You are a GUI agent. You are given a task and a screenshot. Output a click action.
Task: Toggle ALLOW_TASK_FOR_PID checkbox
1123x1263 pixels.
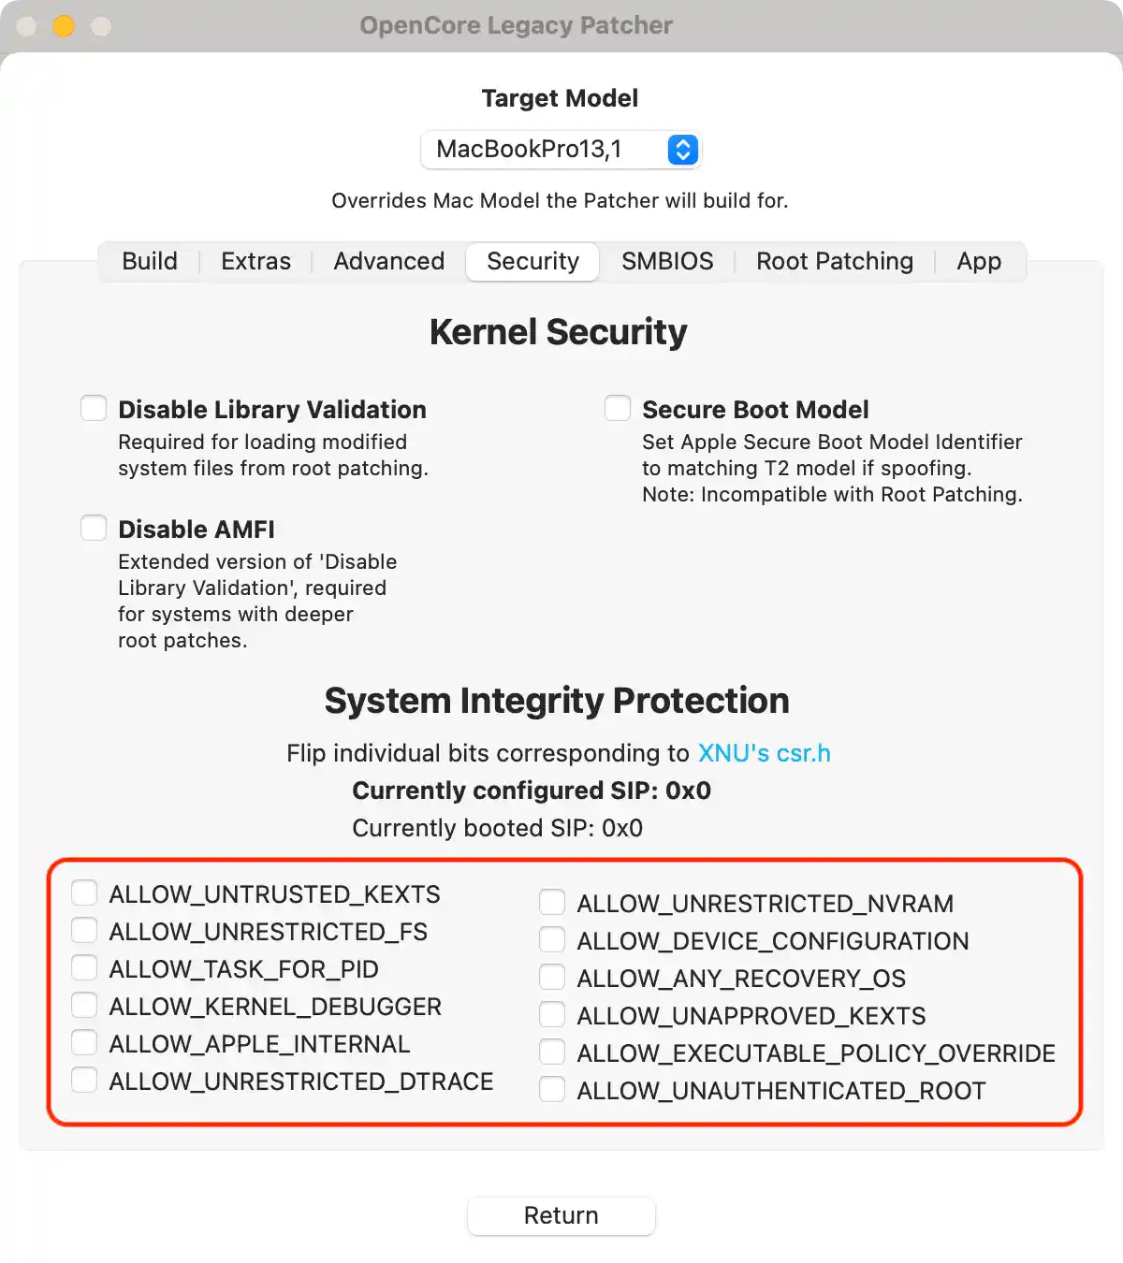(x=85, y=968)
